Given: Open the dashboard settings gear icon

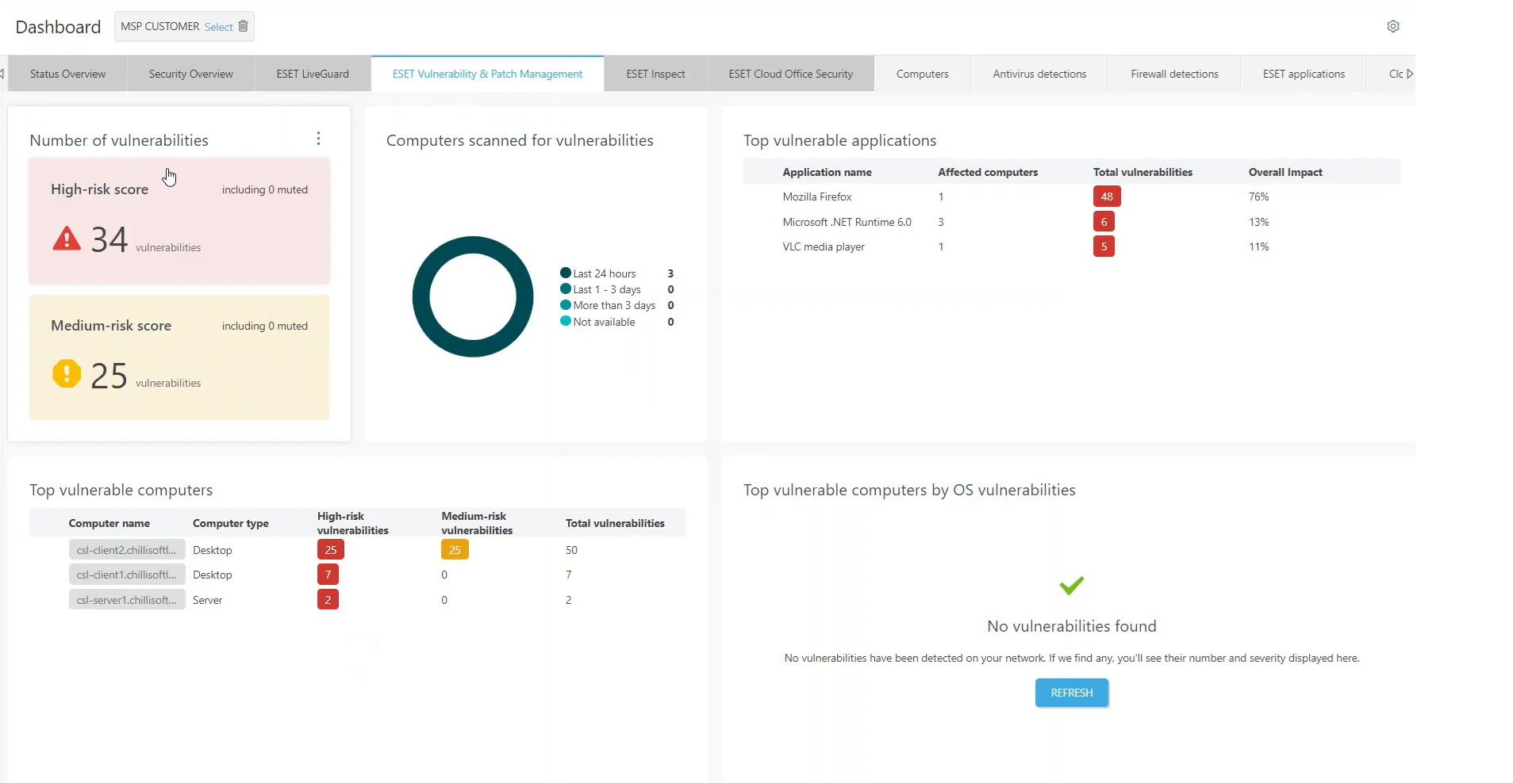Looking at the screenshot, I should 1392,26.
